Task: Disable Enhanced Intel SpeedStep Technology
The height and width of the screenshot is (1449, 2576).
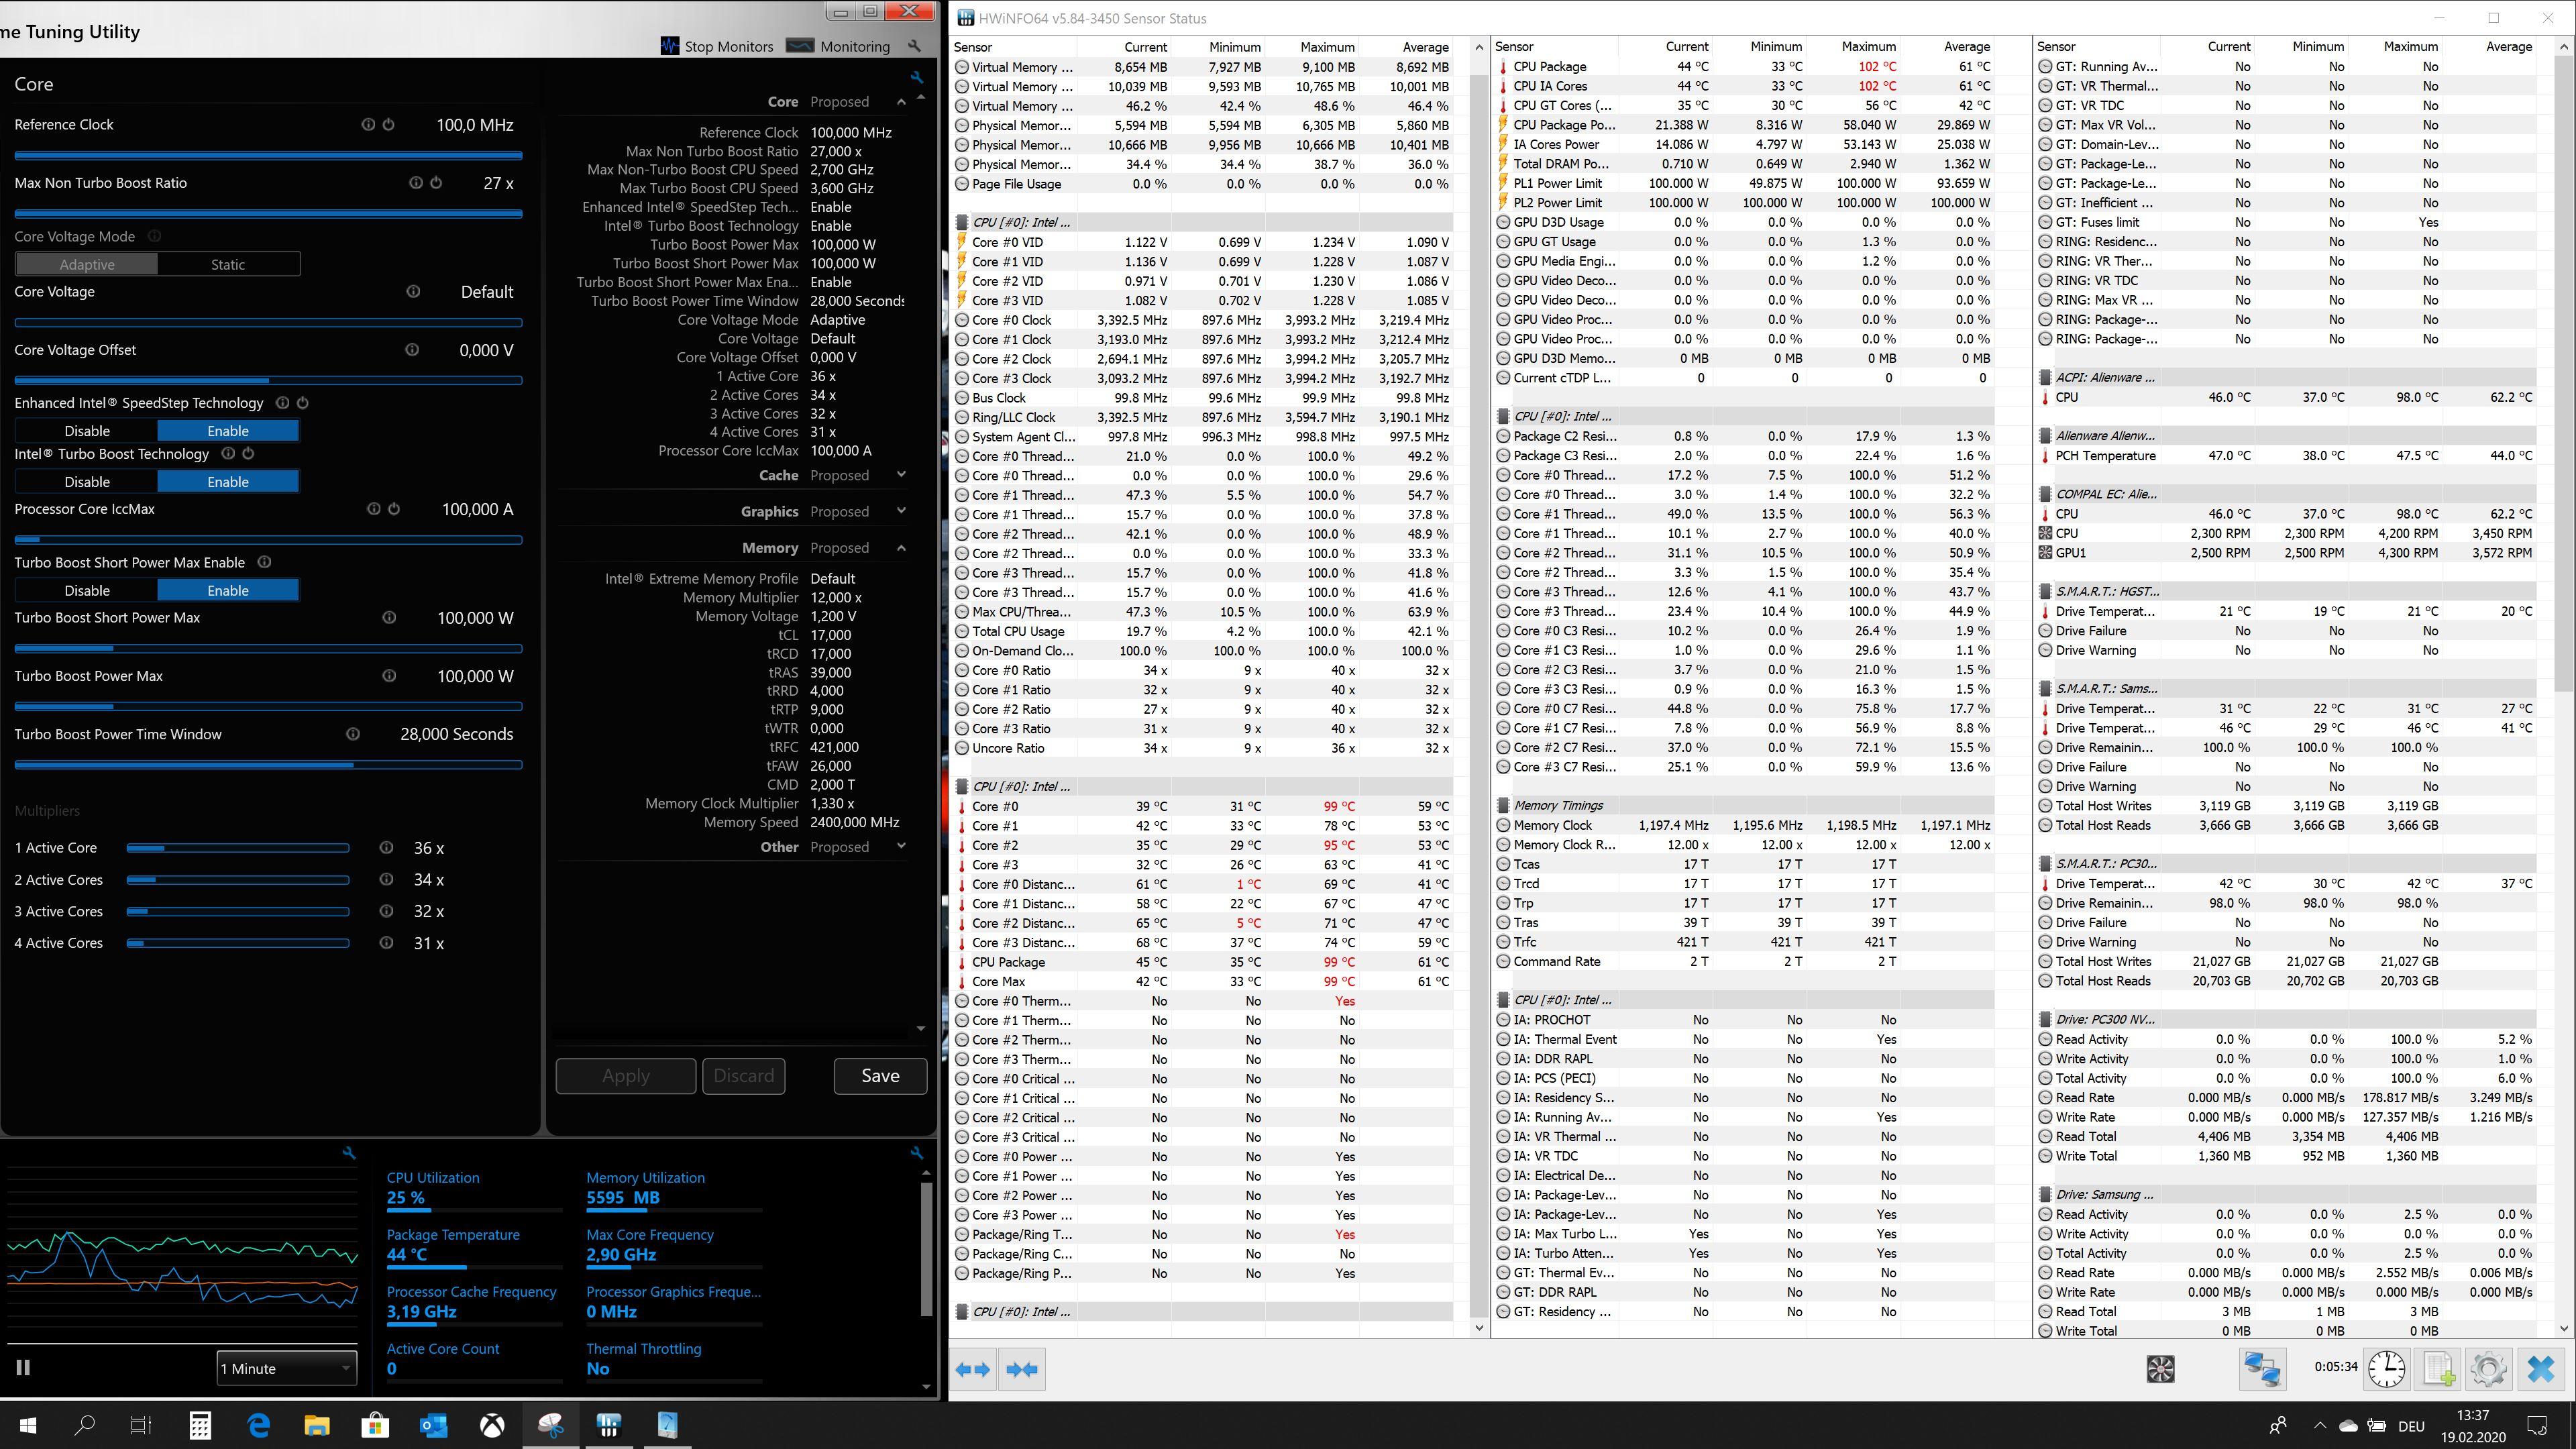Action: coord(87,431)
